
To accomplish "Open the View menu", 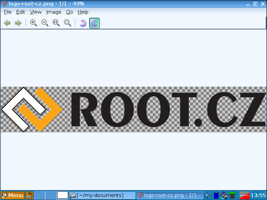I will tap(36, 12).
